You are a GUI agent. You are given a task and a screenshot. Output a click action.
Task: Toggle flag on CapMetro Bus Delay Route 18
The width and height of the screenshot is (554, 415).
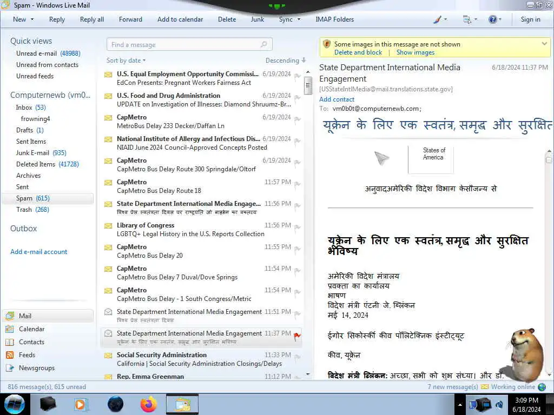click(x=297, y=184)
